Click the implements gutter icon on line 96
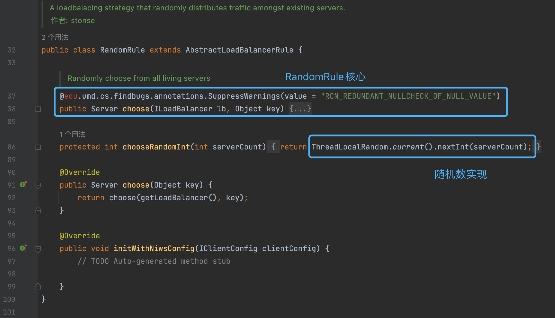Image resolution: width=555 pixels, height=318 pixels. (x=23, y=248)
